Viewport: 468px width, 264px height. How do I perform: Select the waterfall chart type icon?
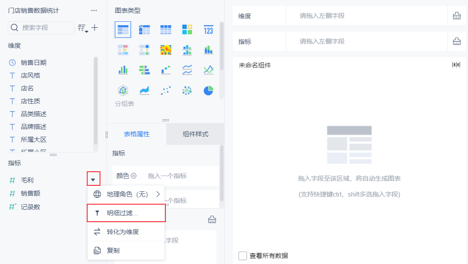pos(166,70)
